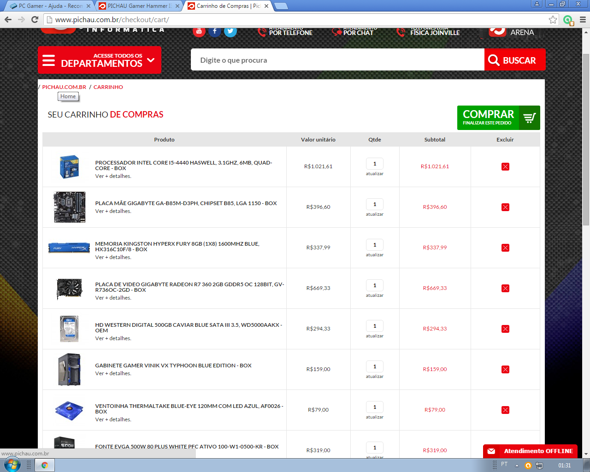590x472 pixels.
Task: Remove the Intel Core i5-4440 processor from cart
Action: (505, 166)
